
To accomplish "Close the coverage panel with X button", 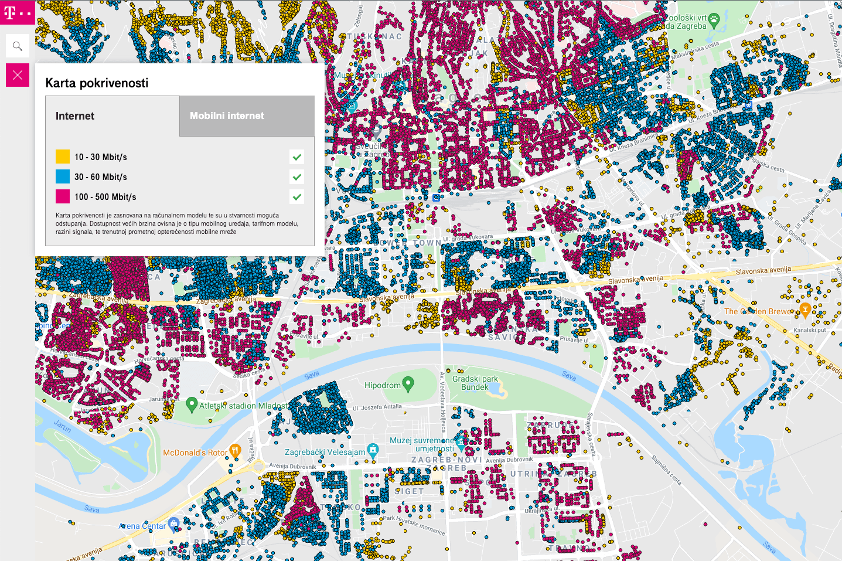I will click(18, 75).
